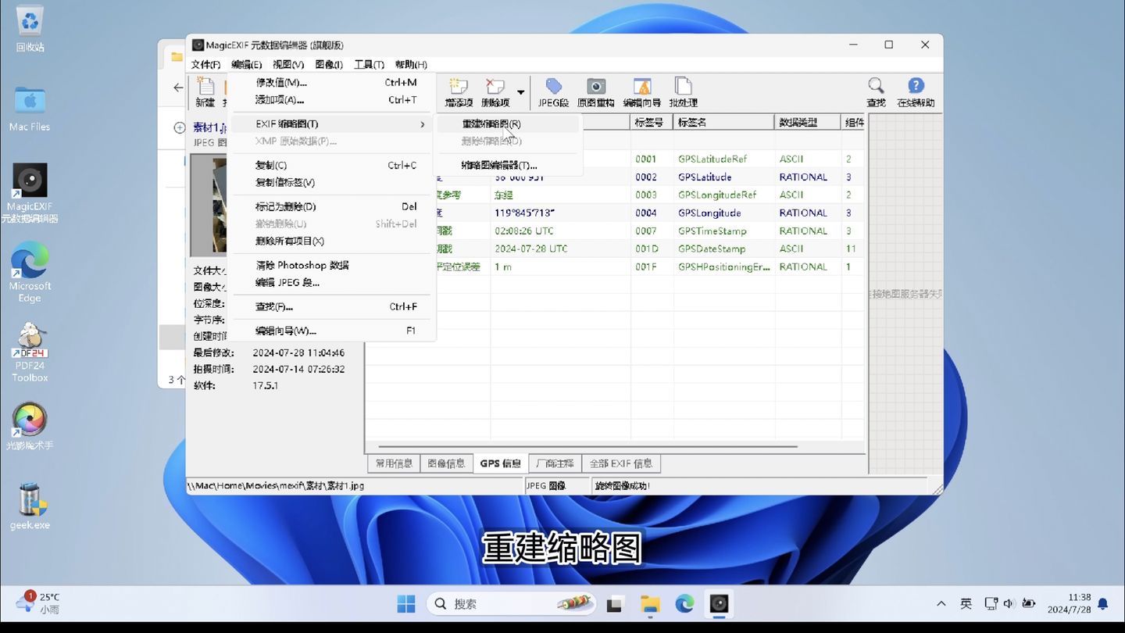The width and height of the screenshot is (1125, 633).
Task: Open File Explorer from the taskbar
Action: point(650,603)
